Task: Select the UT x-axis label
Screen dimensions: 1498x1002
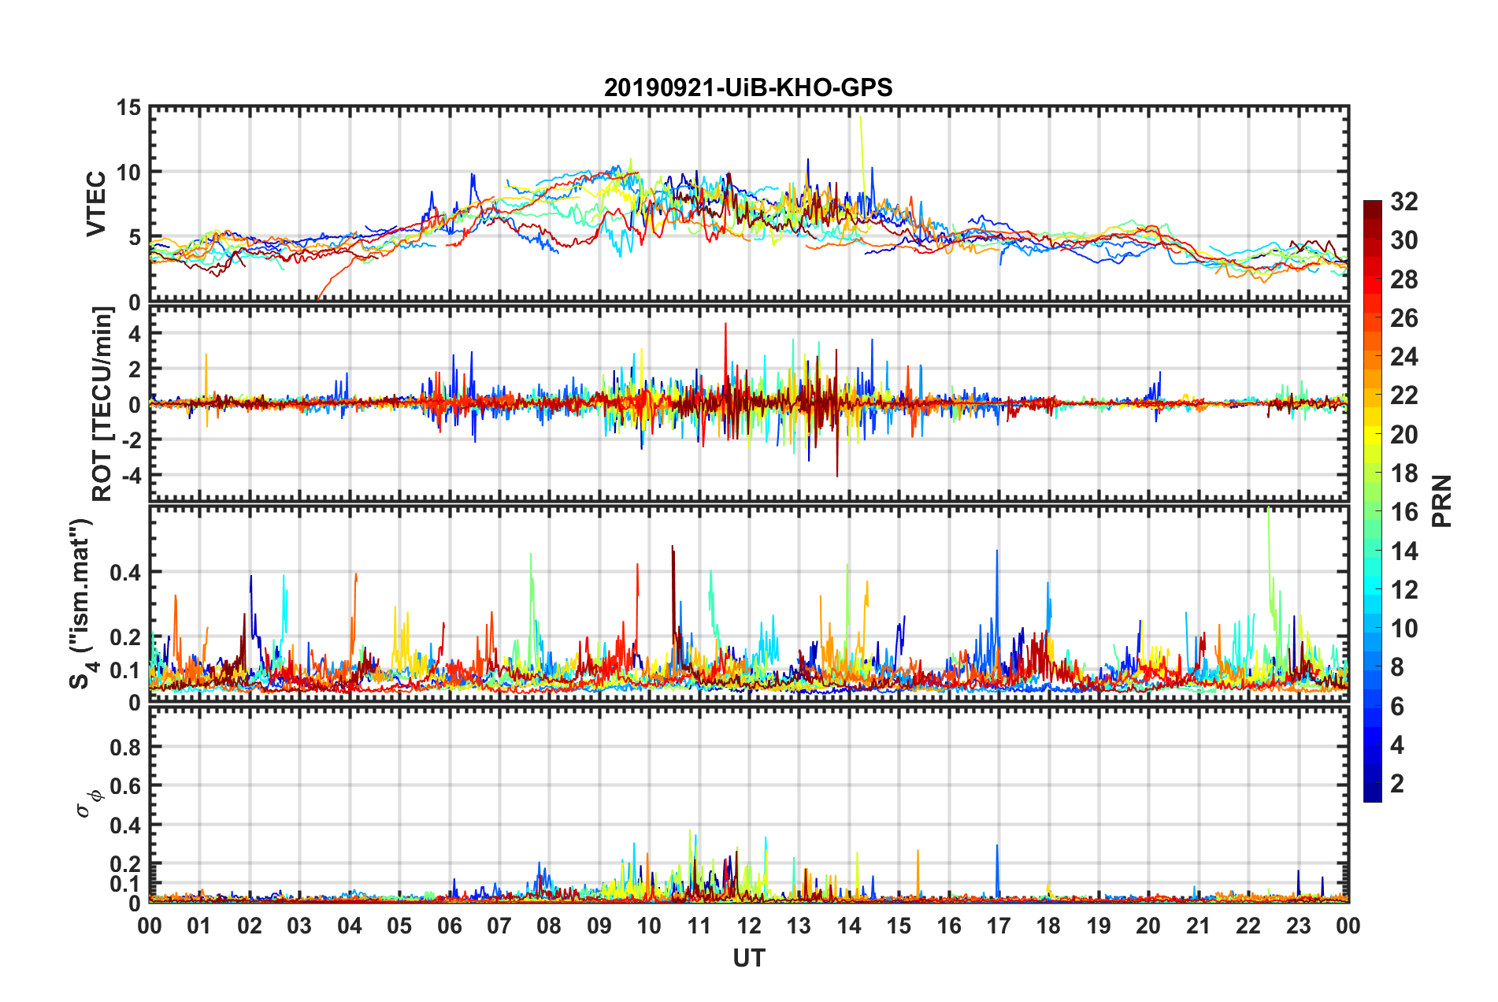Action: [x=749, y=958]
